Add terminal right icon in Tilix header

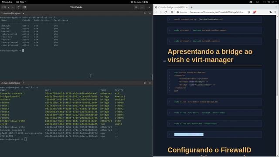click(x=18, y=7)
